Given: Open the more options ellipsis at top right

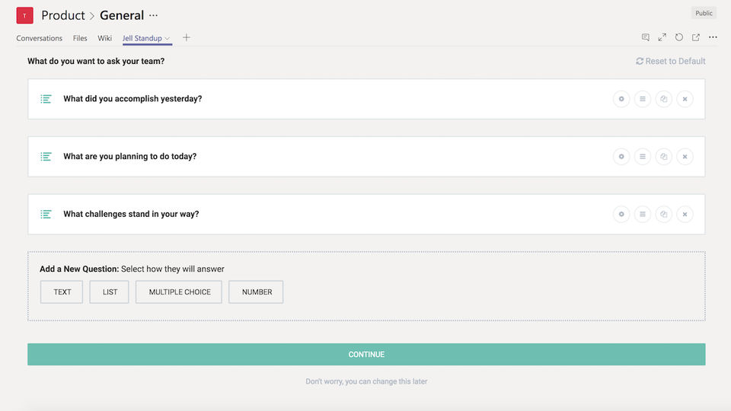Looking at the screenshot, I should click(x=713, y=37).
